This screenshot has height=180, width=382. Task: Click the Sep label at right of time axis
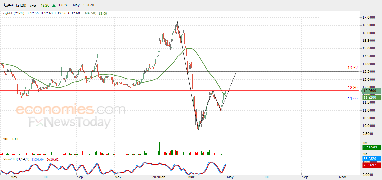click(x=305, y=177)
